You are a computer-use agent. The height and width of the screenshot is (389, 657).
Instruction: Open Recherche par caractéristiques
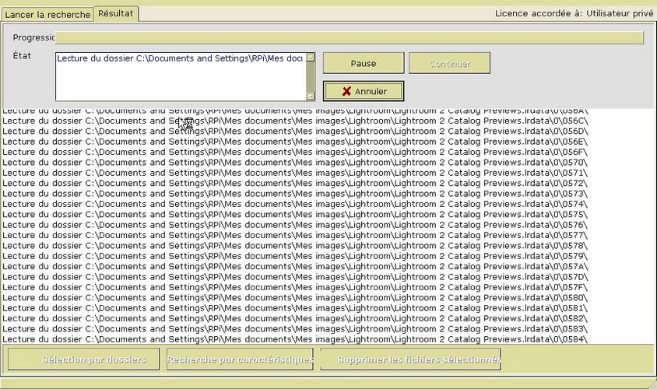coord(240,359)
